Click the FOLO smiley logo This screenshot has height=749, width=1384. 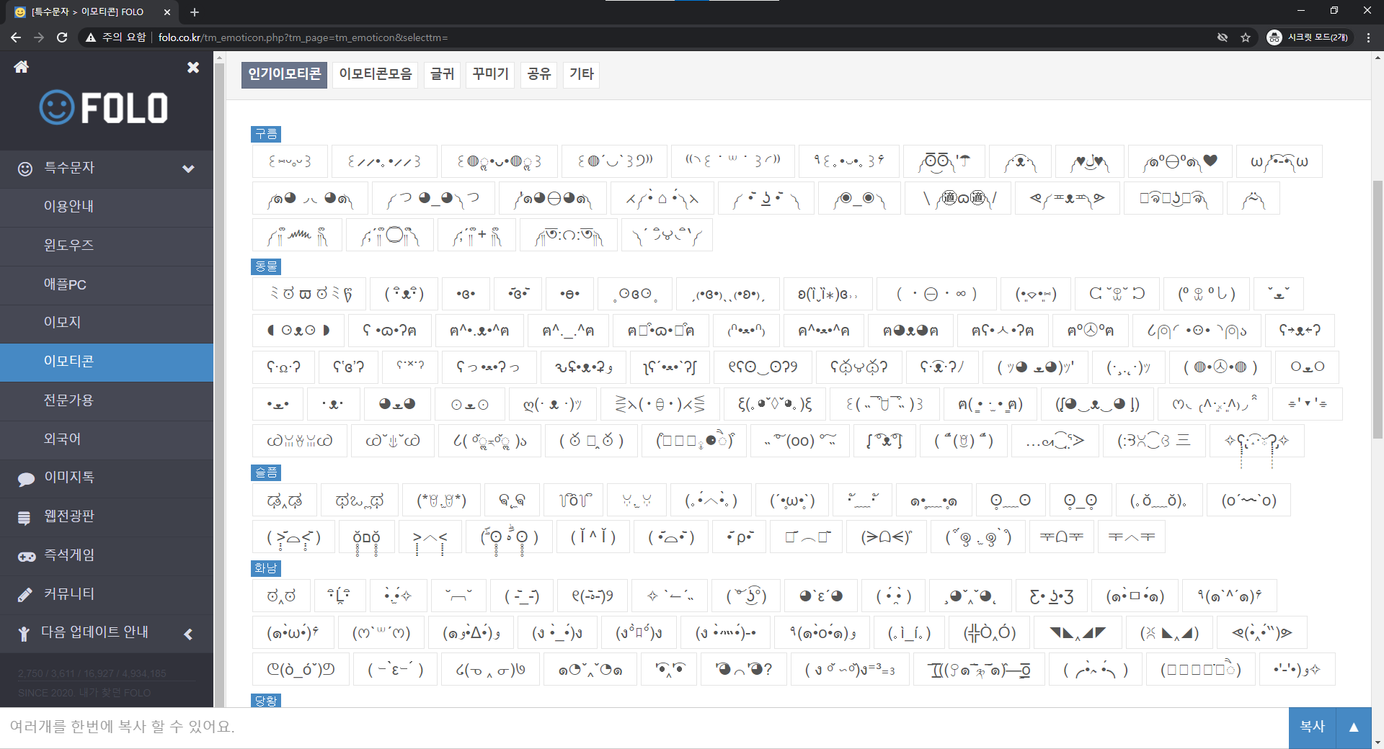pos(103,108)
